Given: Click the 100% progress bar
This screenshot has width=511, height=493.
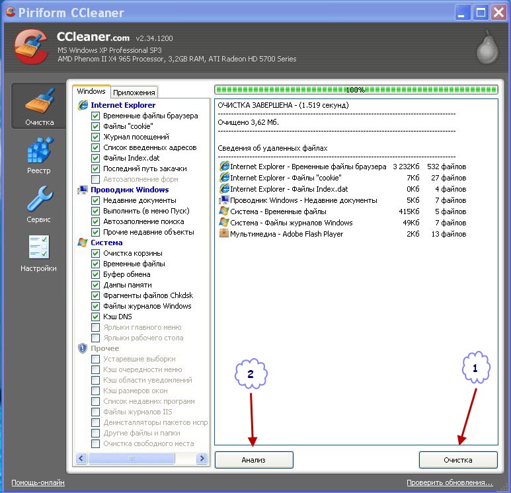Looking at the screenshot, I should click(x=356, y=90).
